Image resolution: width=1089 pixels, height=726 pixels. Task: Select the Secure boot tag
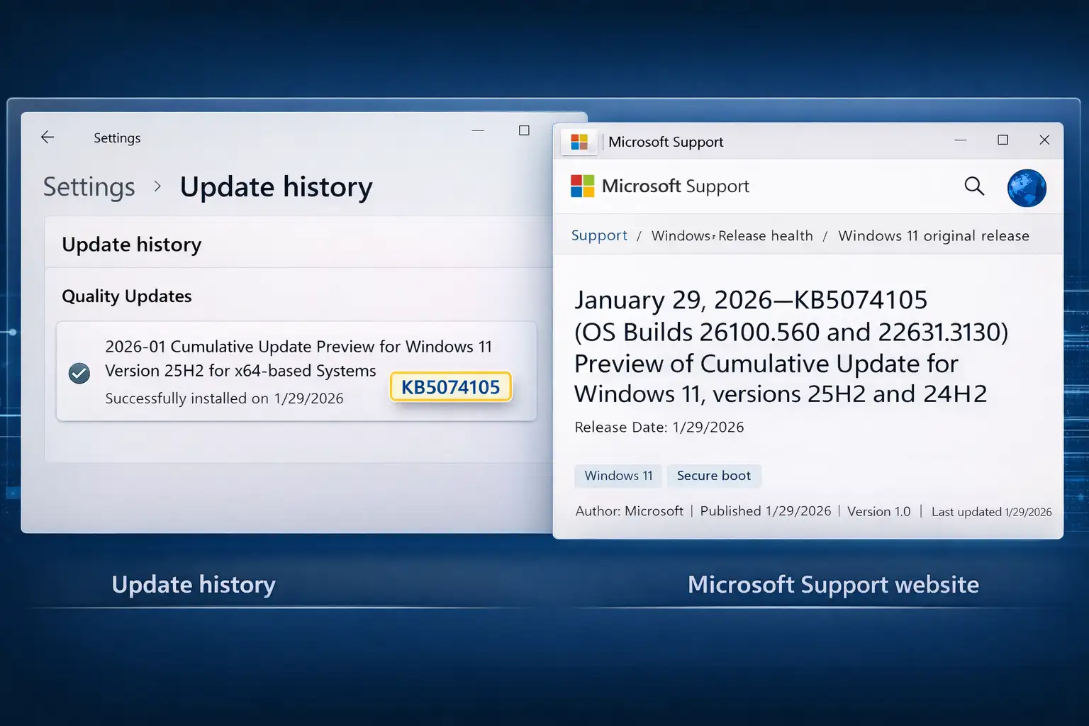tap(714, 476)
